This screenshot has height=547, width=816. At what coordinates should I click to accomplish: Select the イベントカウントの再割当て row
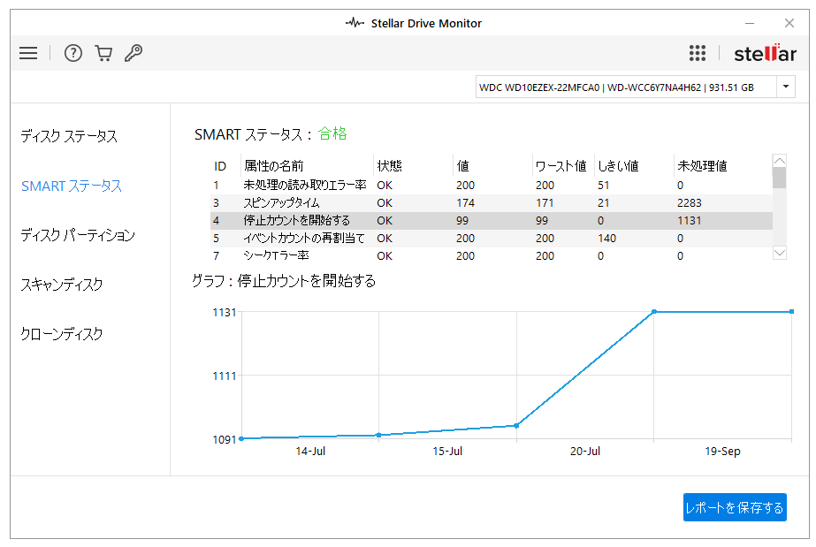[x=492, y=238]
